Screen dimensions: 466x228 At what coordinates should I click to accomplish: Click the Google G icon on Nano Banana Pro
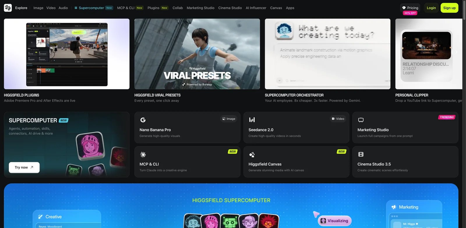click(143, 120)
